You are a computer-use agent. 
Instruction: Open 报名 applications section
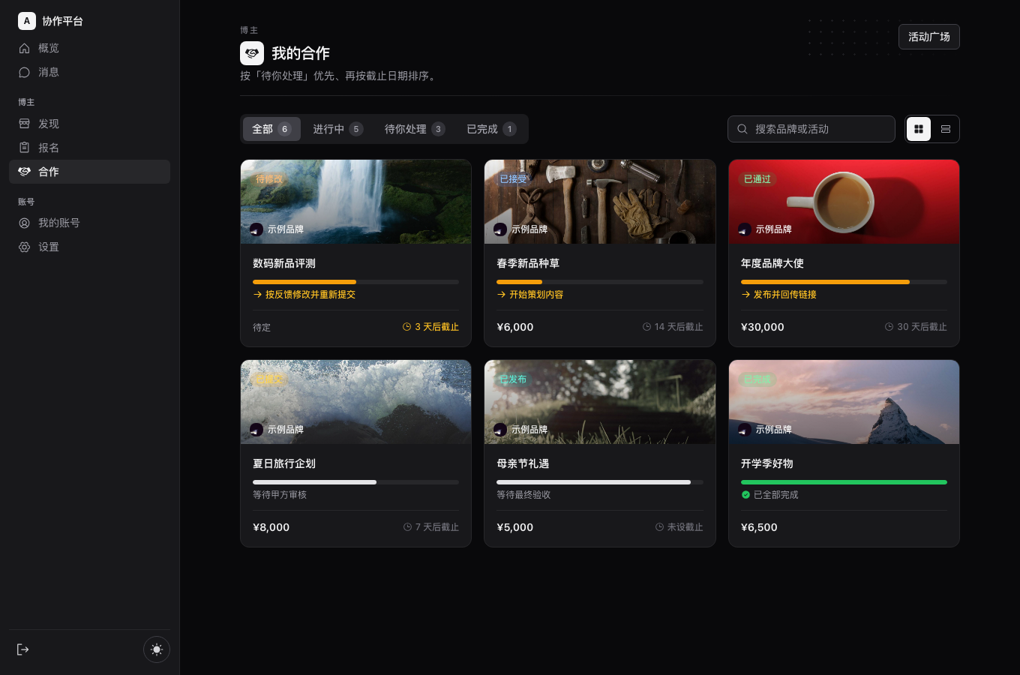89,148
